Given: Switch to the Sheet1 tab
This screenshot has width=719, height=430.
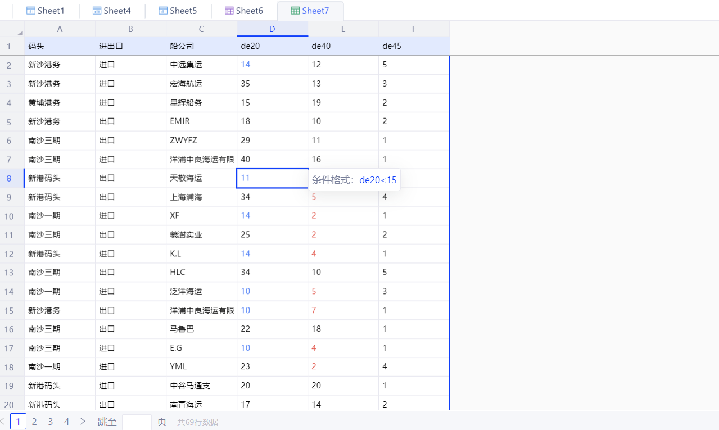Looking at the screenshot, I should (x=46, y=11).
